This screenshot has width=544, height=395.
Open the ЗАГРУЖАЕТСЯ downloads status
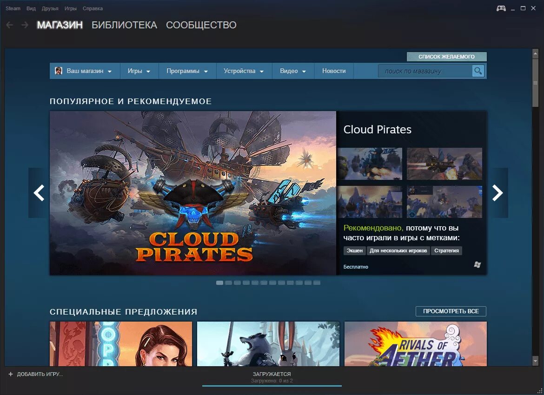click(272, 374)
